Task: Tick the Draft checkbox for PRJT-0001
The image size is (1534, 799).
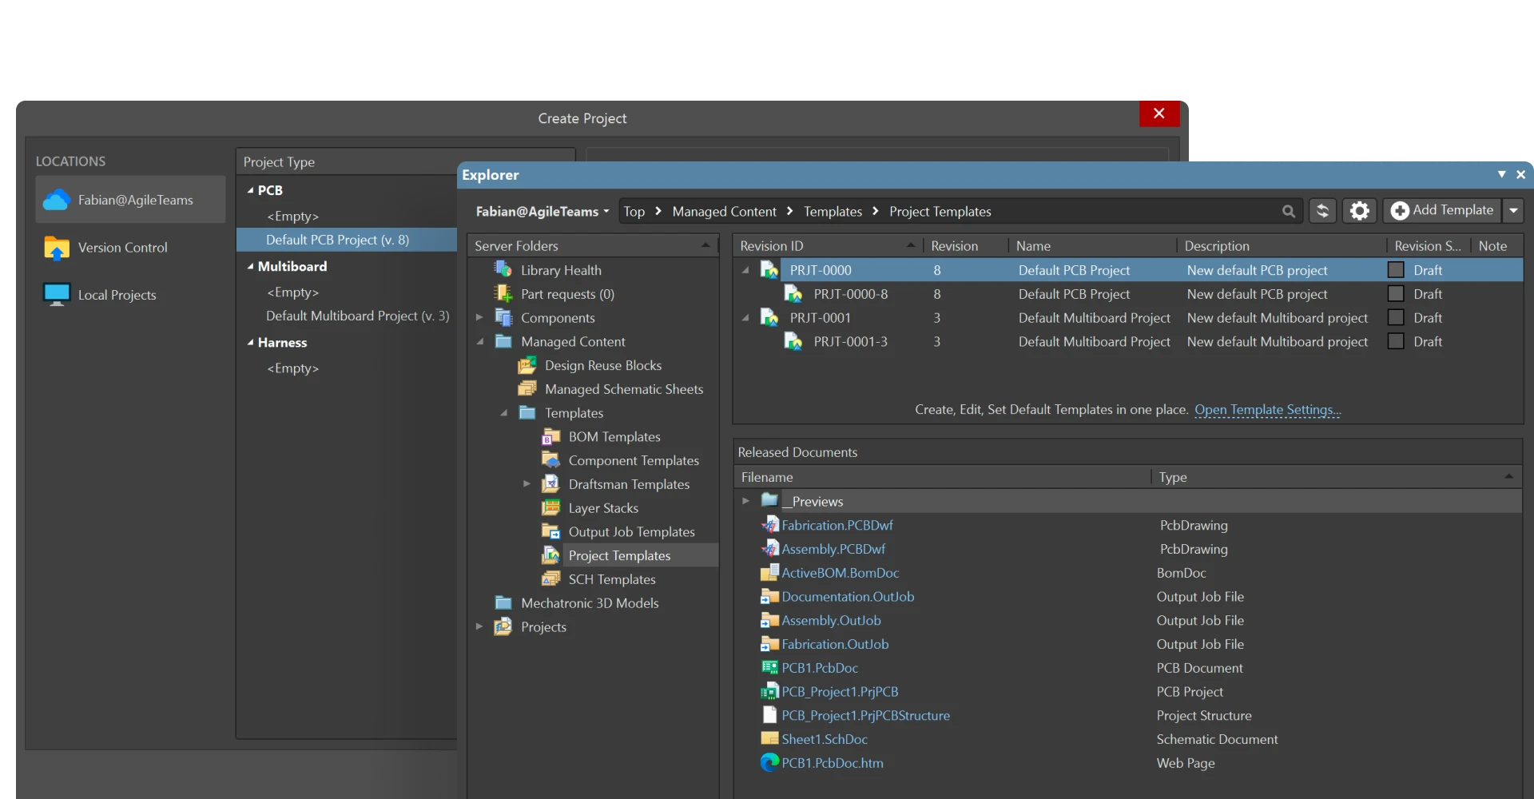Action: coord(1396,318)
